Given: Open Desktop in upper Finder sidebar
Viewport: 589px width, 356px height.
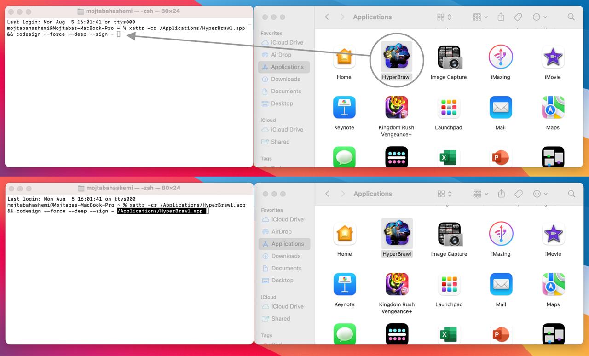Looking at the screenshot, I should [283, 103].
